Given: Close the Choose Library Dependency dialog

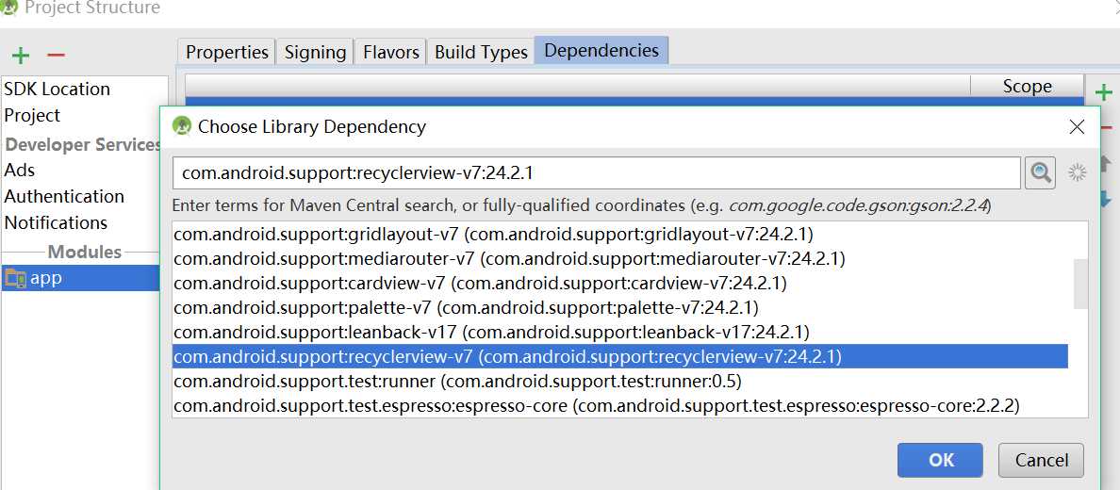Looking at the screenshot, I should pos(1077,126).
